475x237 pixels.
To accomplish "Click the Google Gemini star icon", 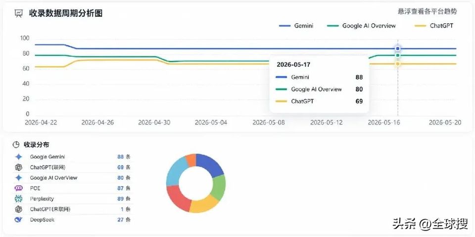I will [19, 157].
